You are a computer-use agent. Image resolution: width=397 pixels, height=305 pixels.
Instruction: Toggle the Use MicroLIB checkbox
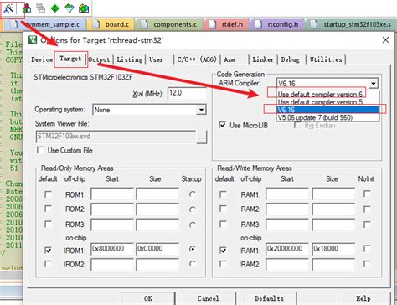(222, 125)
